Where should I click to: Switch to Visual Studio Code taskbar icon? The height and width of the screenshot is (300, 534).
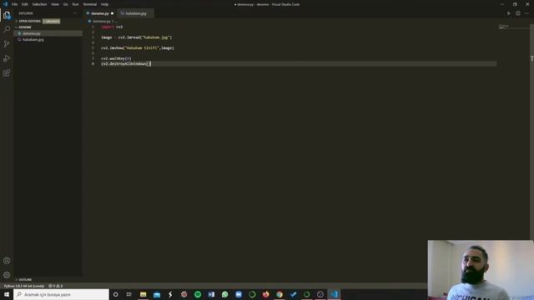pos(334,294)
